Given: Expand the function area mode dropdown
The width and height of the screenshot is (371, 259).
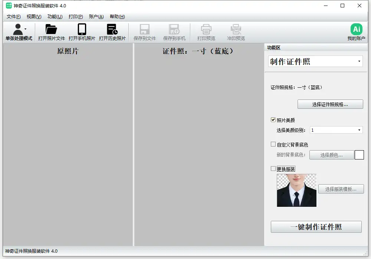Looking at the screenshot, I should [359, 61].
